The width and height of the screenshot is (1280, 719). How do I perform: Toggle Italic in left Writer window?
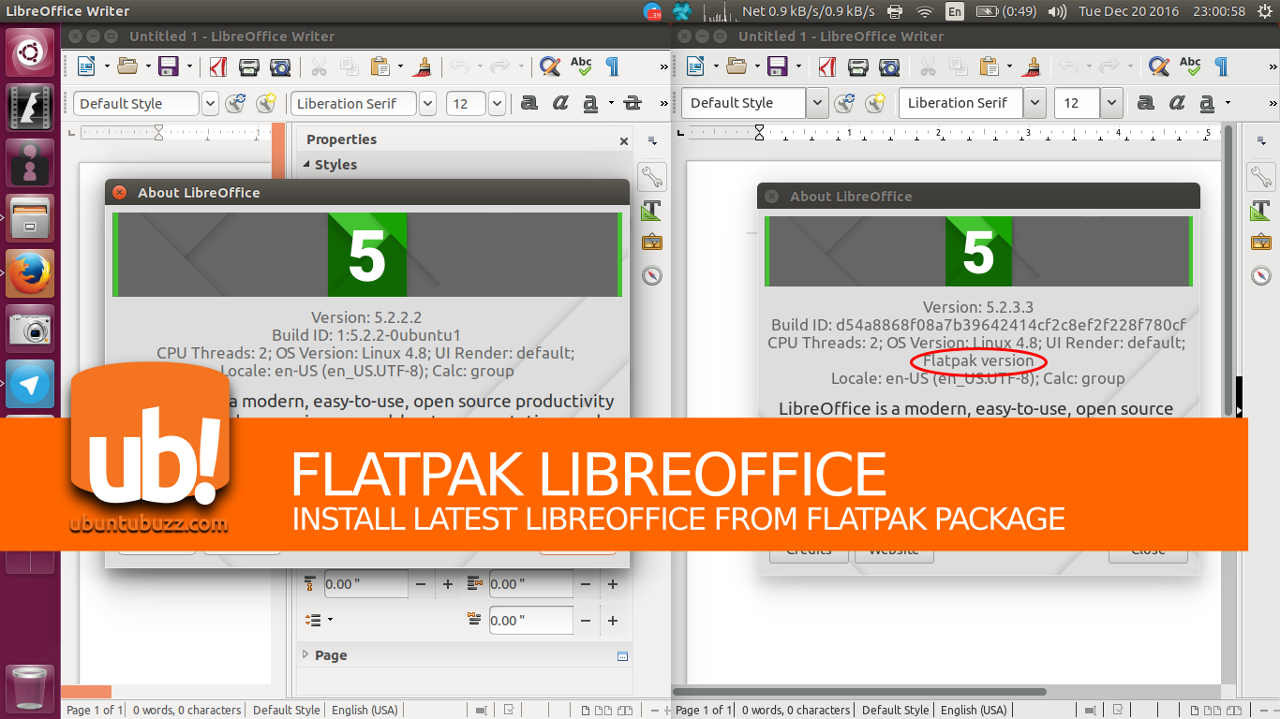click(560, 103)
